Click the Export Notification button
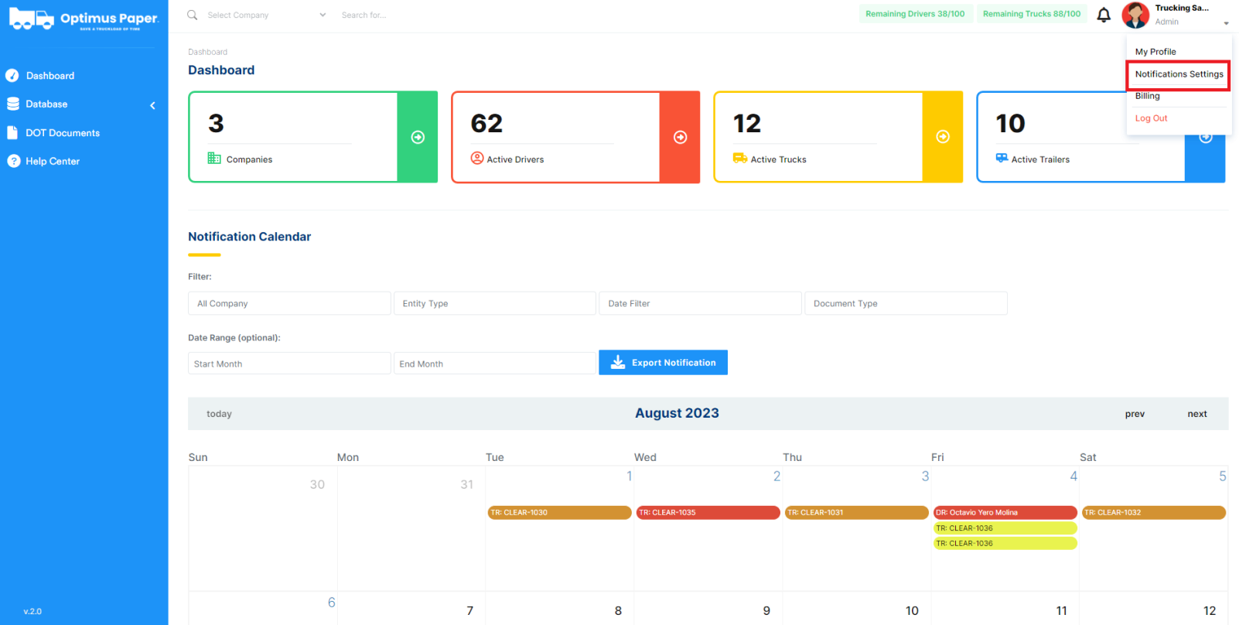This screenshot has width=1239, height=625. pyautogui.click(x=664, y=363)
